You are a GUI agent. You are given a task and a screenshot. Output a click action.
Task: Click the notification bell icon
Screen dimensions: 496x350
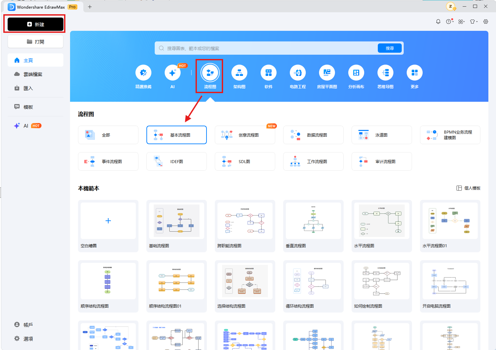click(x=438, y=22)
